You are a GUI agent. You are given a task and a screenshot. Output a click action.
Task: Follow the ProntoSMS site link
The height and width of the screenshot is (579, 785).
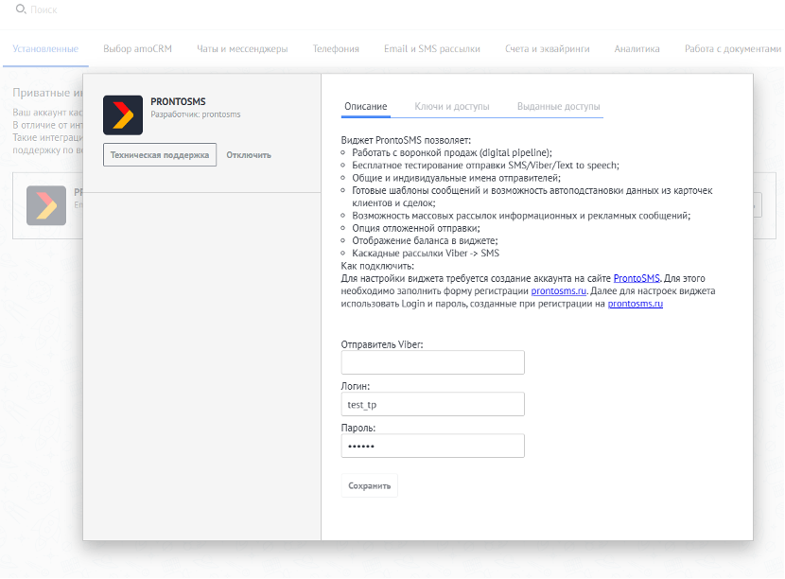pyautogui.click(x=637, y=278)
